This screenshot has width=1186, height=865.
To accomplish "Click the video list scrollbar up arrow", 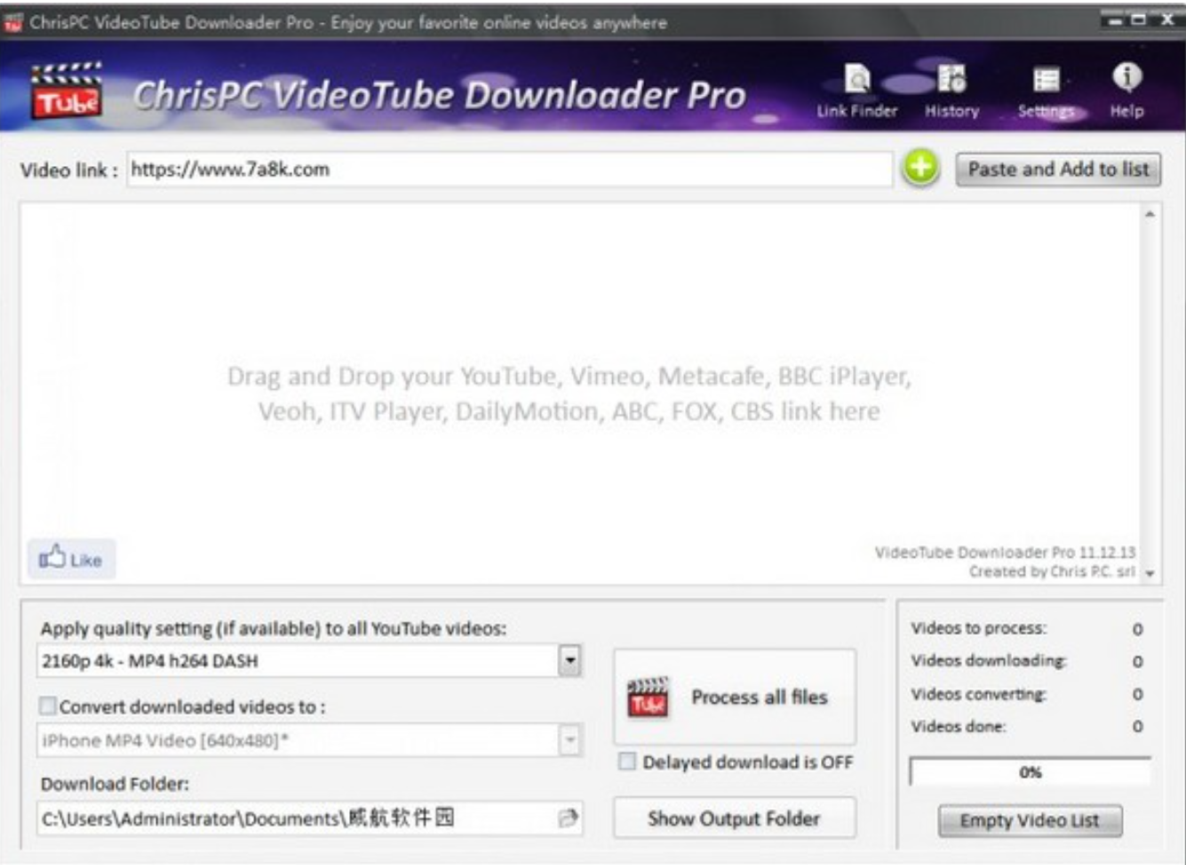I will pyautogui.click(x=1150, y=214).
